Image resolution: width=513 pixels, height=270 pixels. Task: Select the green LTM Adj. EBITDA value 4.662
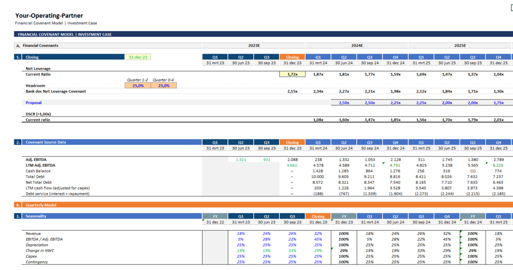pyautogui.click(x=292, y=165)
